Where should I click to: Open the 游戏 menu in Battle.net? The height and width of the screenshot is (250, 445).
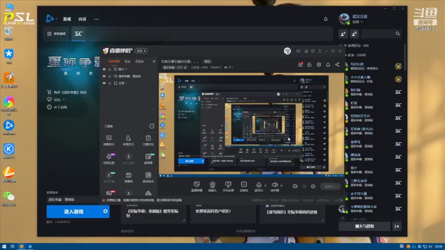[67, 19]
